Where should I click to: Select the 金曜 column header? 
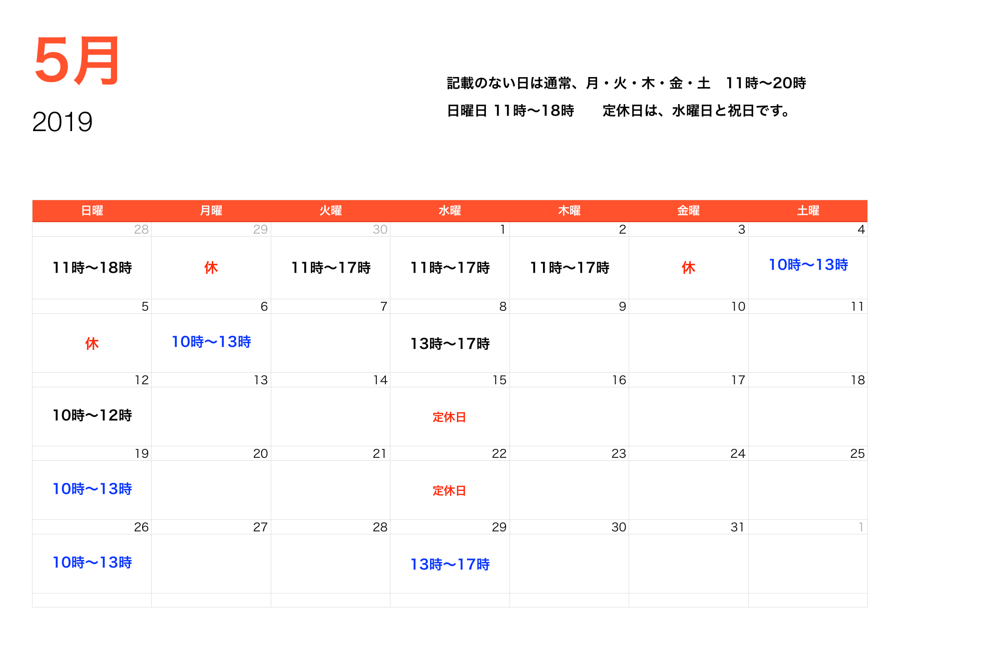coord(689,211)
